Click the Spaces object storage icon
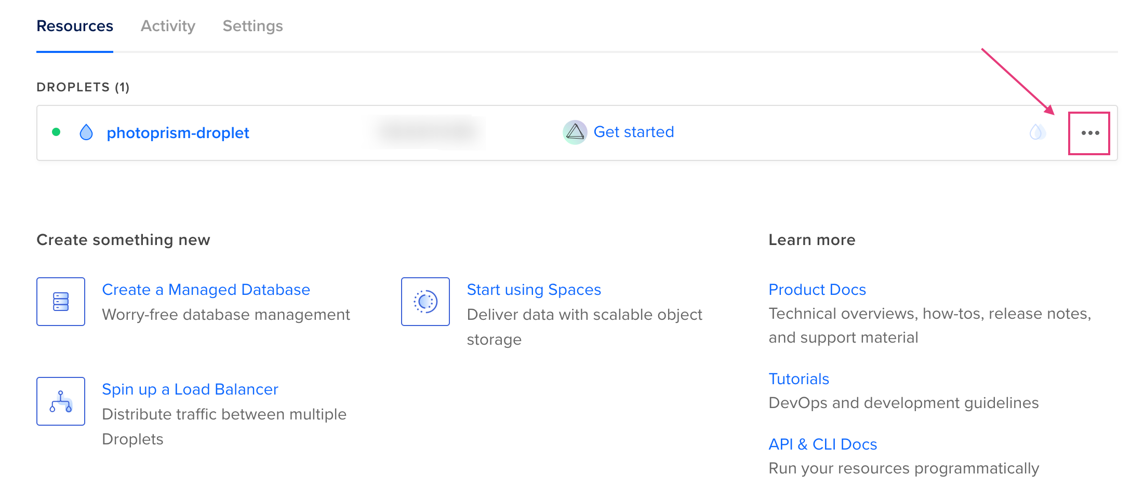The image size is (1144, 488). (x=425, y=302)
